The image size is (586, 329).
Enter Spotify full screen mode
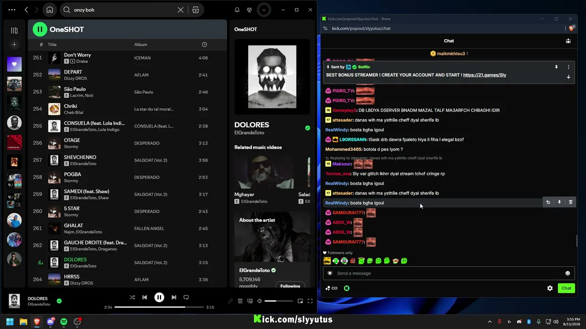[310, 301]
